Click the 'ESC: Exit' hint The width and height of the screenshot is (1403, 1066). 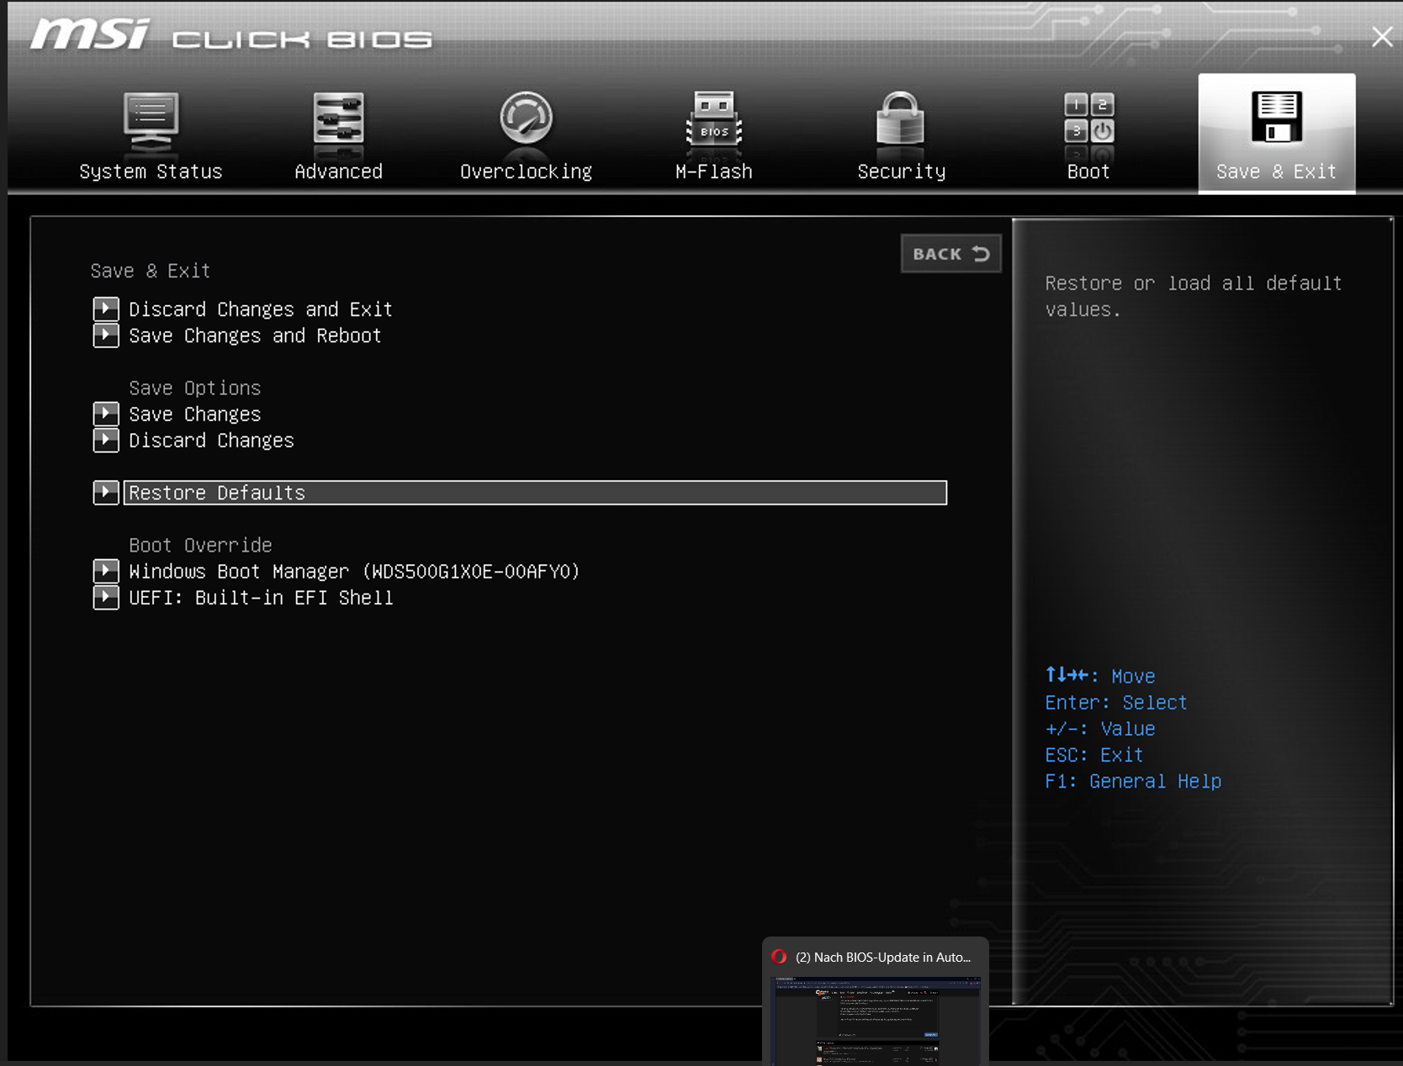(1093, 755)
